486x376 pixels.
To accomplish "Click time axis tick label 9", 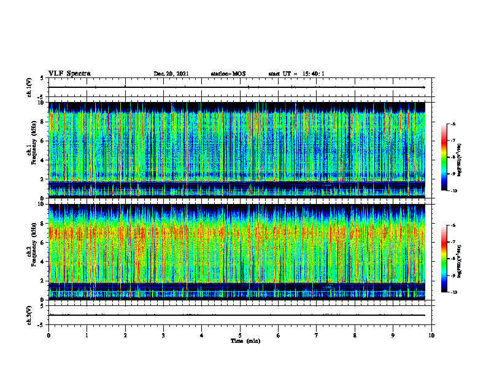I will (393, 335).
